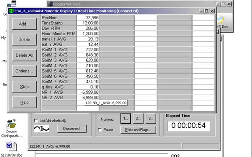Select the Hour_Minute_RTM label cell
The height and width of the screenshot is (157, 252).
point(59,34)
